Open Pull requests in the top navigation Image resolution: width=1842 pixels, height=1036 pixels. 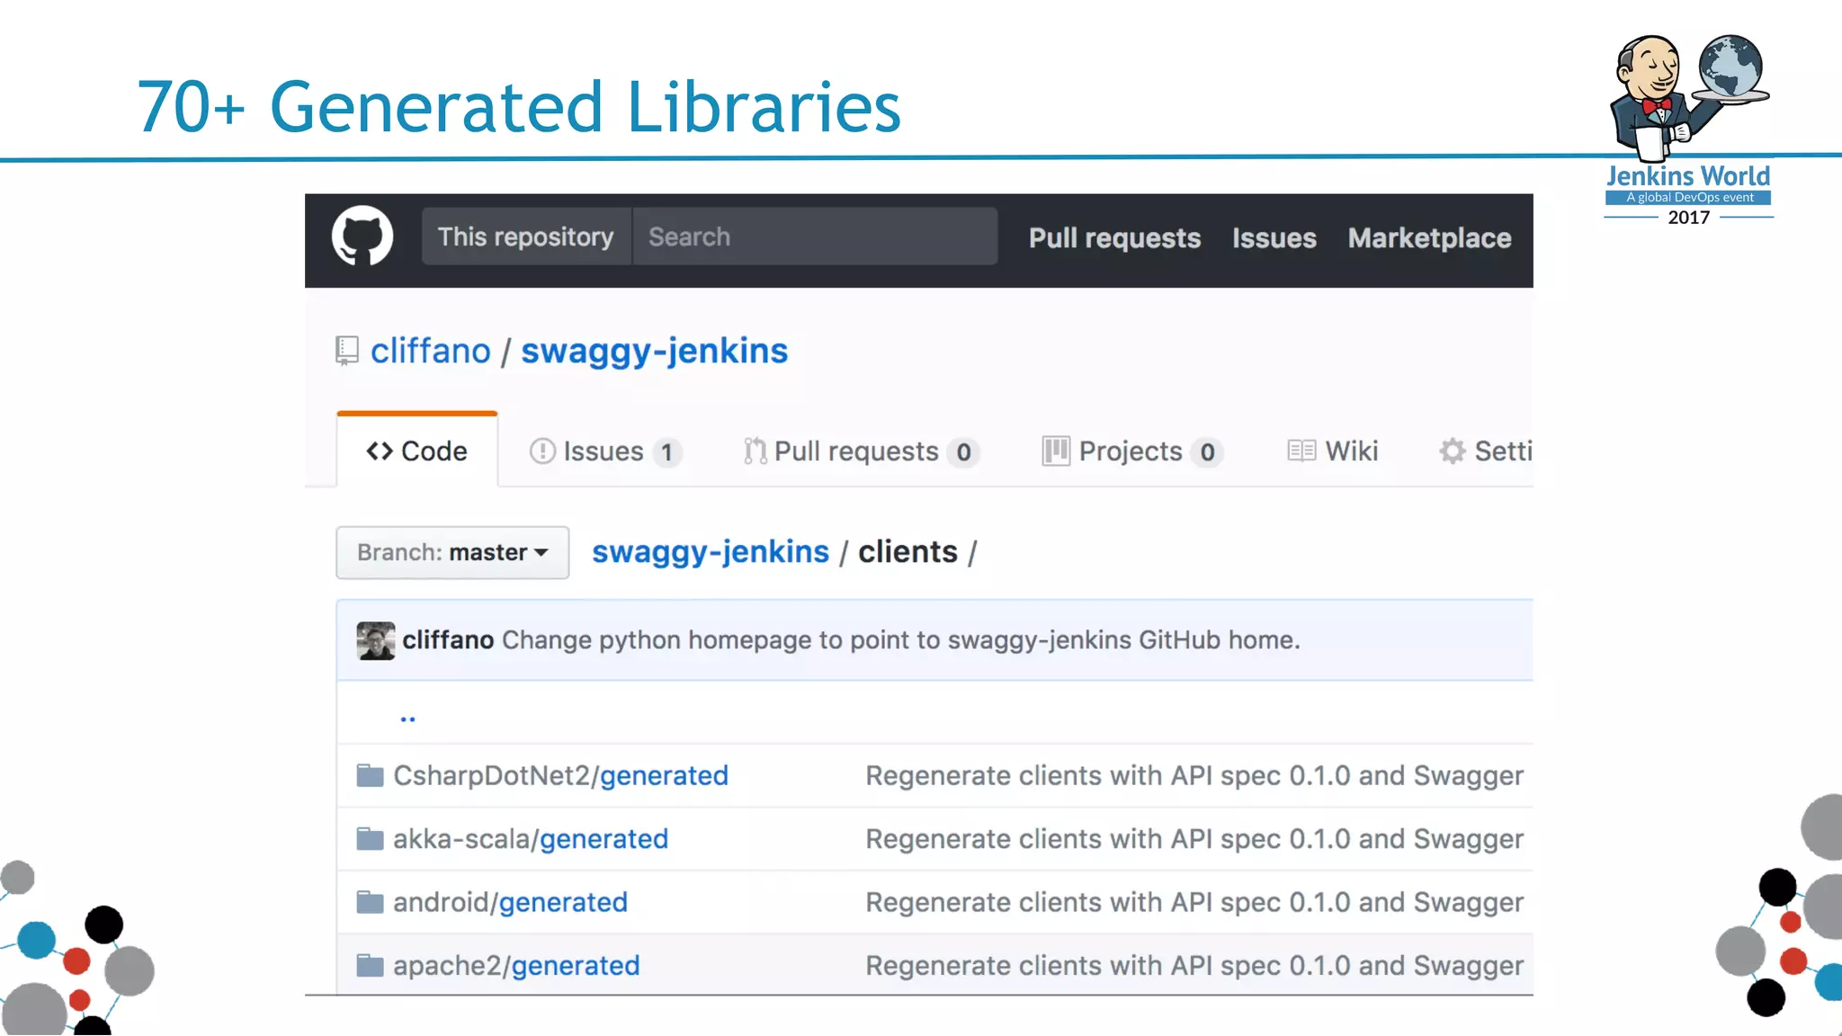(1114, 237)
